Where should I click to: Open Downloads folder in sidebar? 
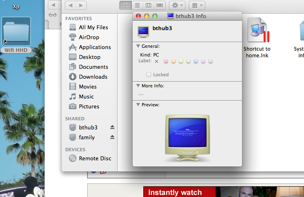(88, 77)
